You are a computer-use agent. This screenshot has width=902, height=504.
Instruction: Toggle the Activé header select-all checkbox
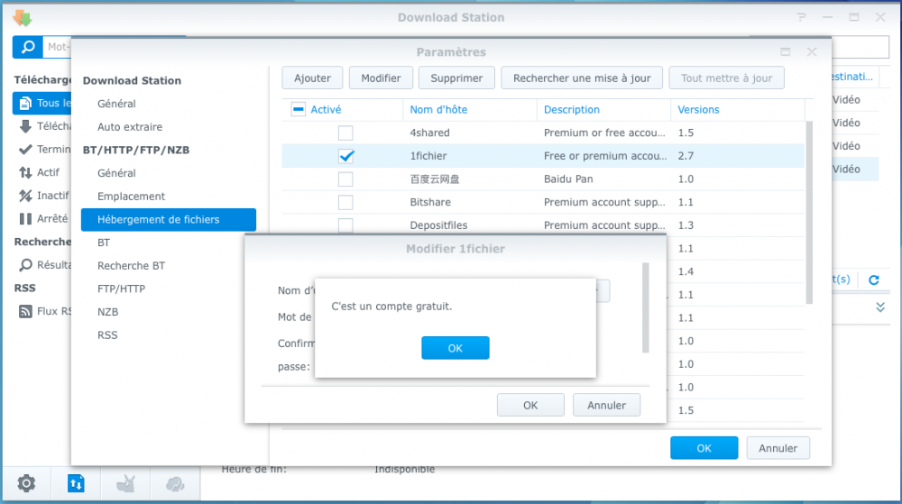point(298,109)
